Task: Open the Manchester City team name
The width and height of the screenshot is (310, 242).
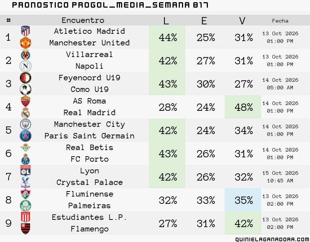Action: click(x=90, y=124)
